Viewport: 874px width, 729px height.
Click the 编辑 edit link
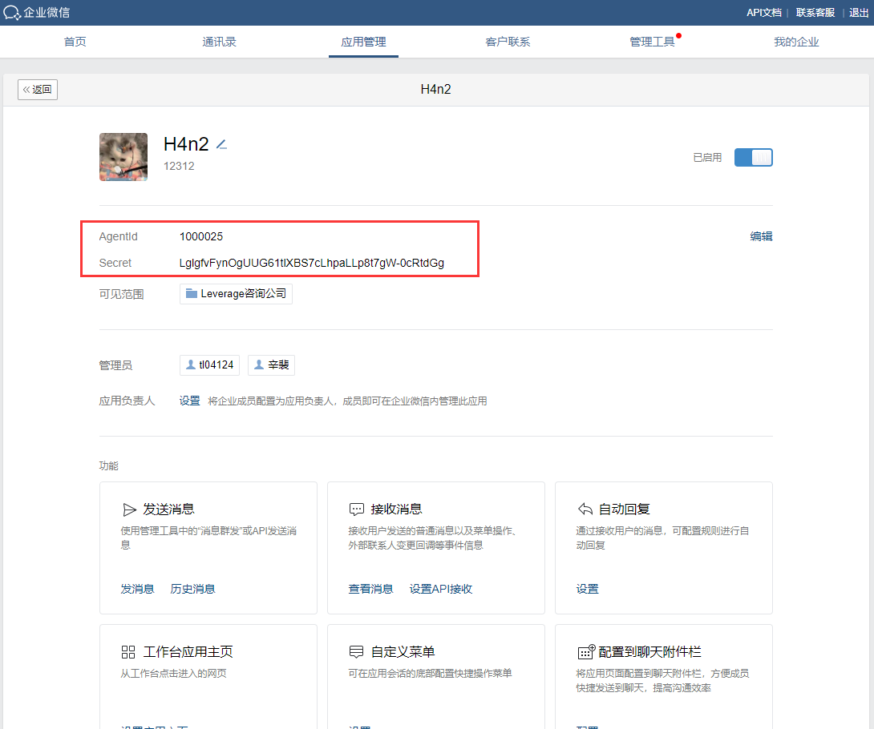click(762, 236)
